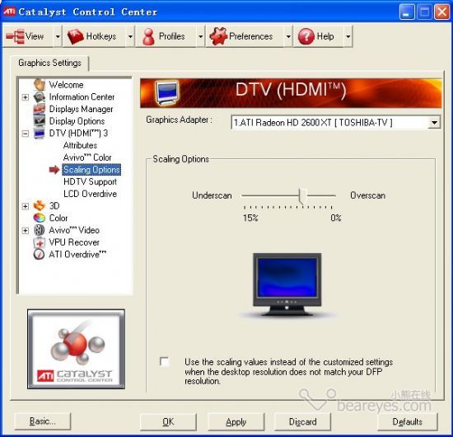453x437 pixels.
Task: Click the ATI Catalyst logo thumbnail
Action: click(x=77, y=349)
